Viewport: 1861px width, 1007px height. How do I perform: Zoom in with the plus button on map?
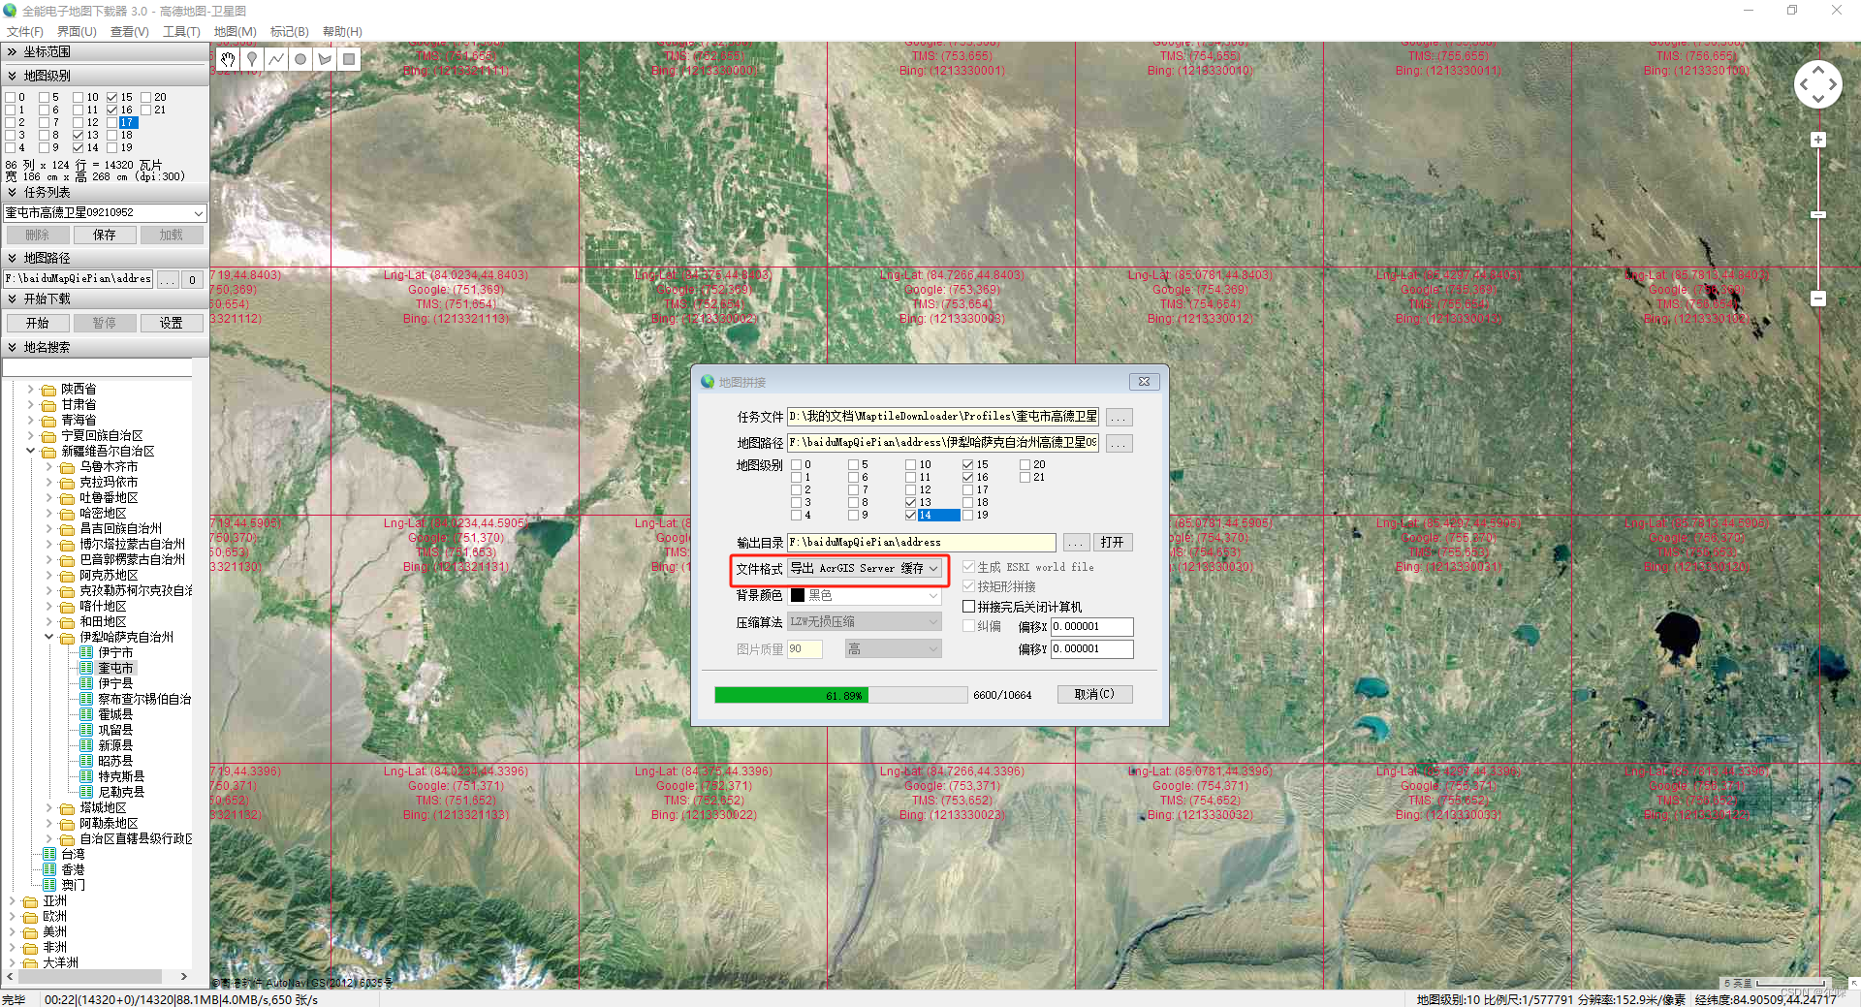pyautogui.click(x=1818, y=140)
